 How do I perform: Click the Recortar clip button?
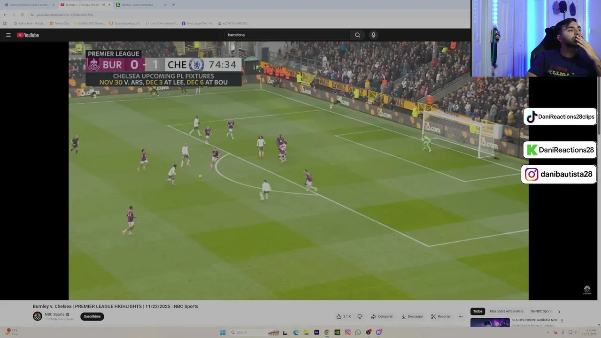tap(441, 316)
